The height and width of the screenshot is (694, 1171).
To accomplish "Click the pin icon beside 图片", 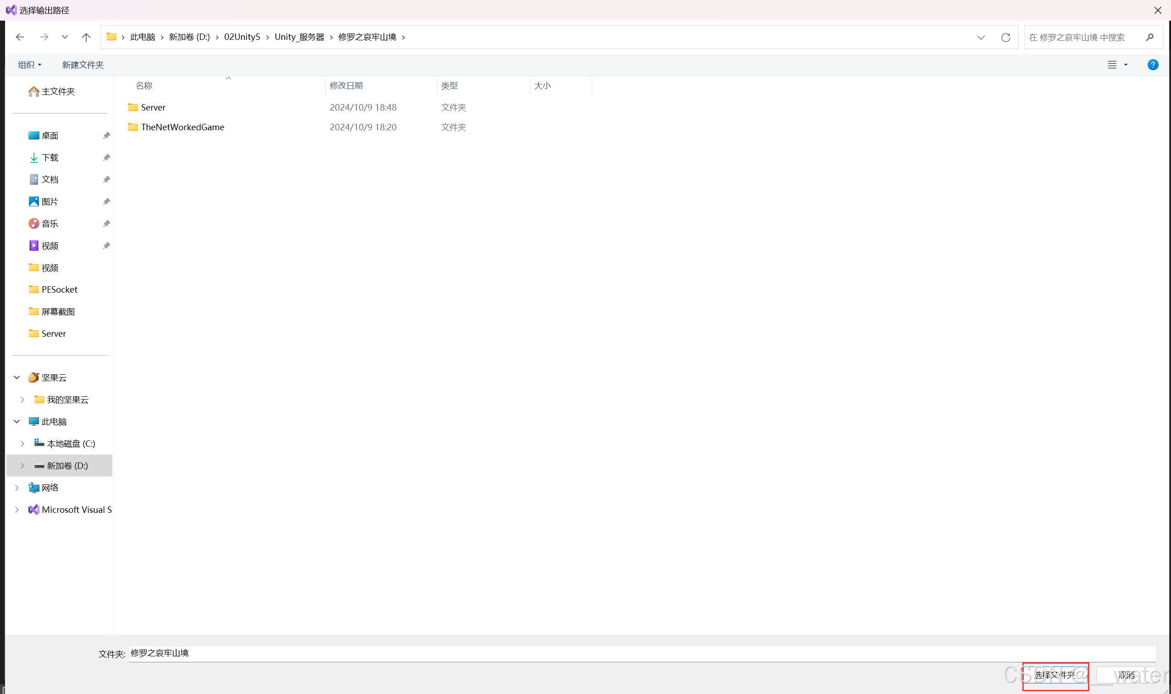I will [106, 201].
